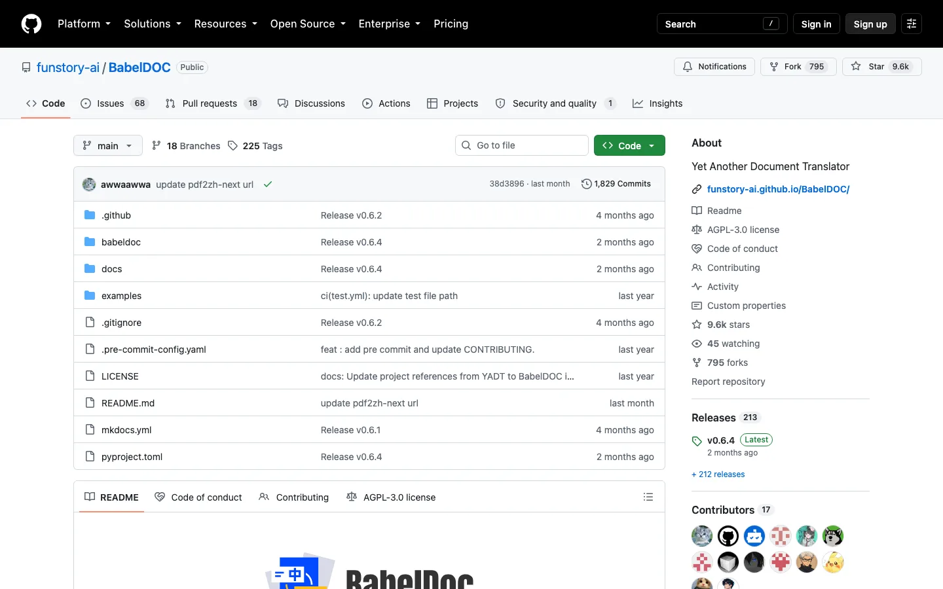Image resolution: width=943 pixels, height=589 pixels.
Task: Open the .pre-commit-config.yaml file
Action: click(154, 349)
